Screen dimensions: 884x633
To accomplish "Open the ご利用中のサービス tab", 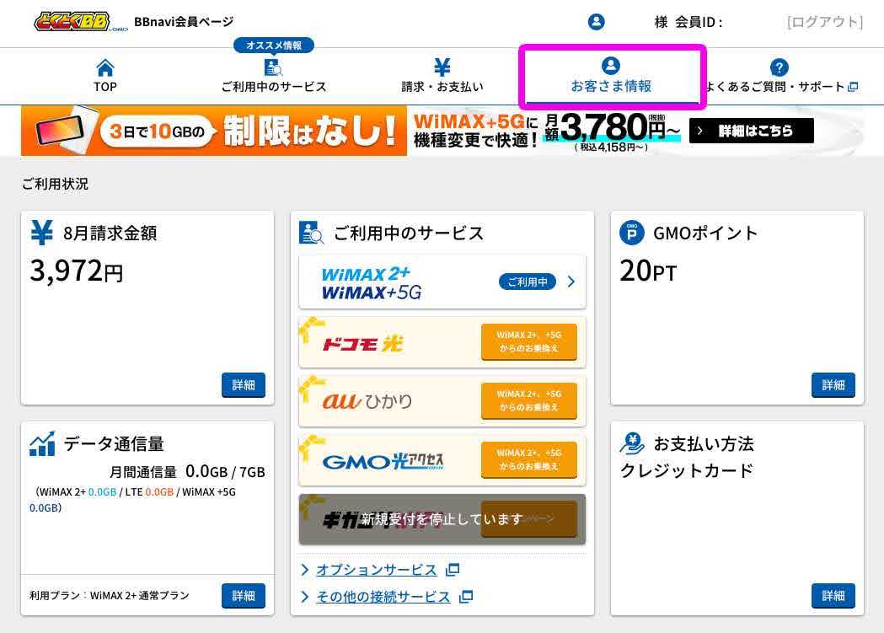I will [274, 76].
